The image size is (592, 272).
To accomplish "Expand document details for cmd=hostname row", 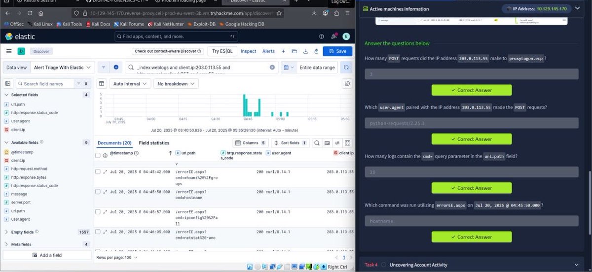I will pyautogui.click(x=105, y=192).
